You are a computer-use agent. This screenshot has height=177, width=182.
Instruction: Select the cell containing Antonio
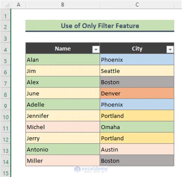(63, 149)
